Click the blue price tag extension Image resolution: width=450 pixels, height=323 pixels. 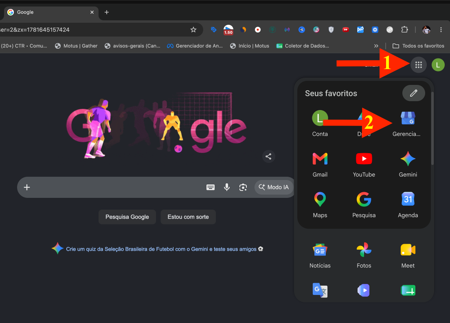(213, 30)
